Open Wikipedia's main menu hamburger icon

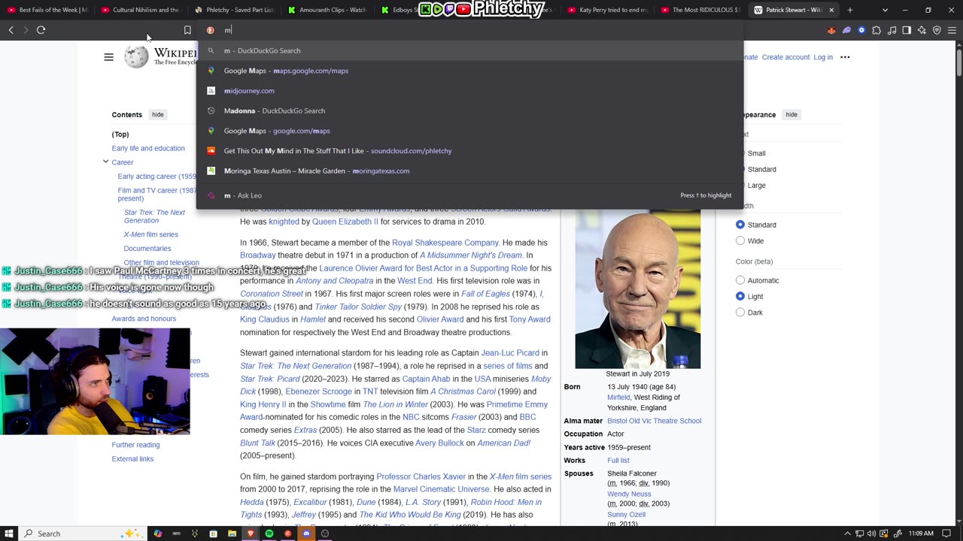point(109,57)
